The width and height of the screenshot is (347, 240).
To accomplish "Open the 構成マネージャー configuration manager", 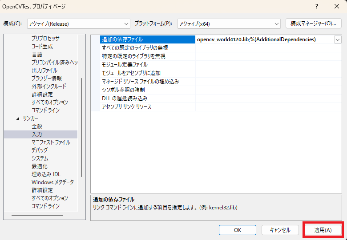I will pos(313,23).
